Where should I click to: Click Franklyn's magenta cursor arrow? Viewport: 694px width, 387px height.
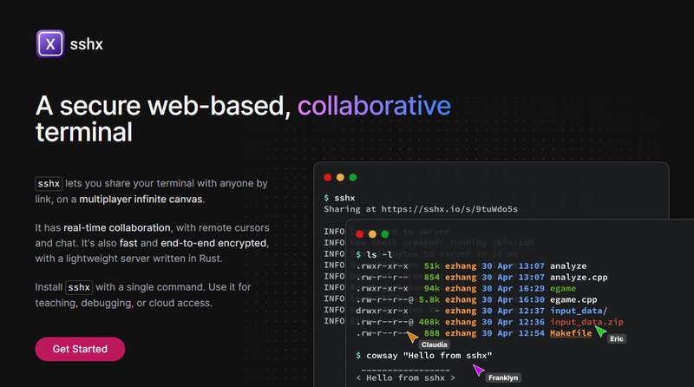478,371
